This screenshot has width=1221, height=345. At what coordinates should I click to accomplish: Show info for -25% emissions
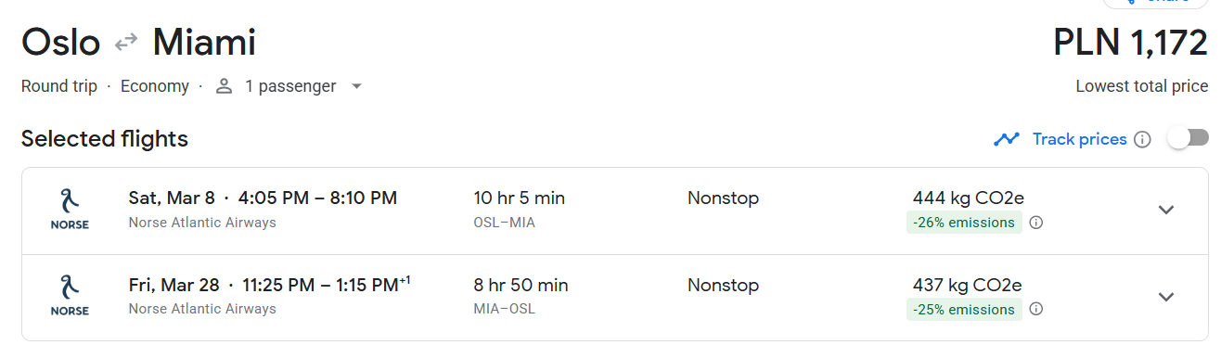1036,310
